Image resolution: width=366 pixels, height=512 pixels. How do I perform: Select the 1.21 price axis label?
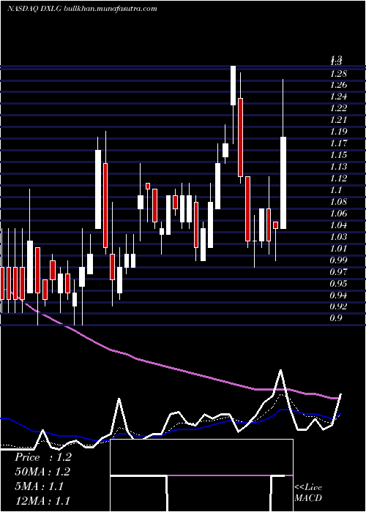point(339,121)
